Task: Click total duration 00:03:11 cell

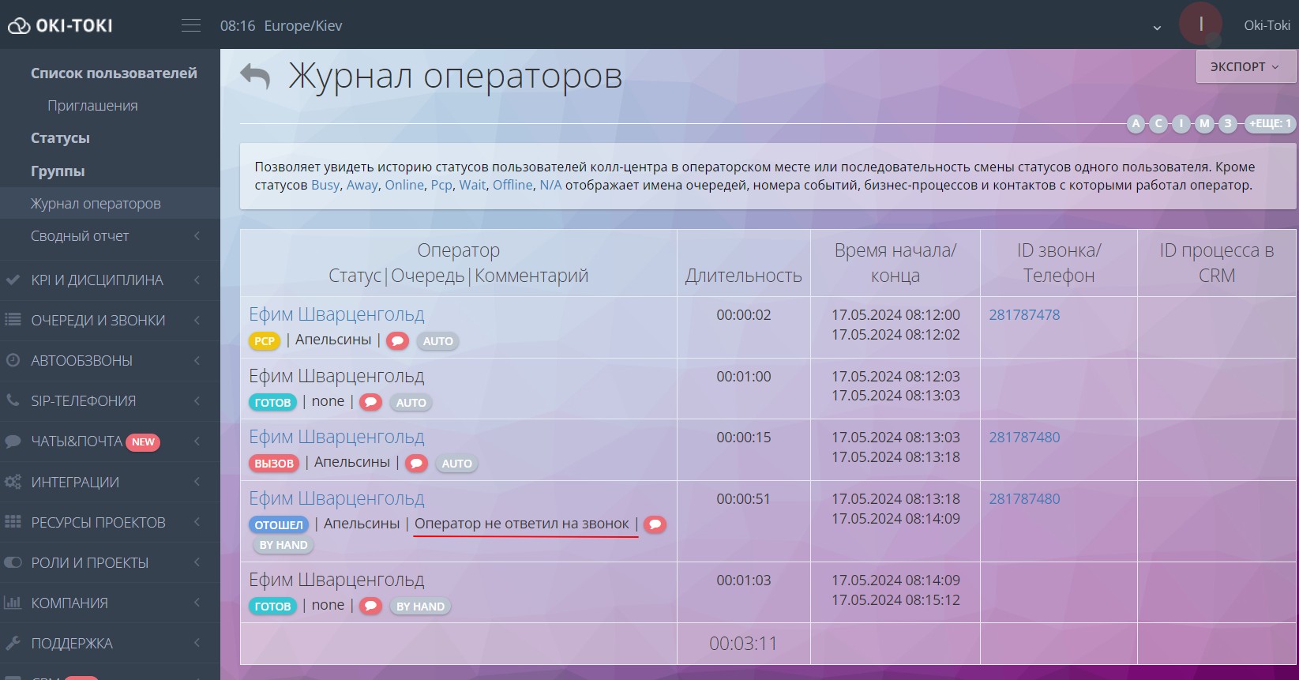Action: [743, 644]
